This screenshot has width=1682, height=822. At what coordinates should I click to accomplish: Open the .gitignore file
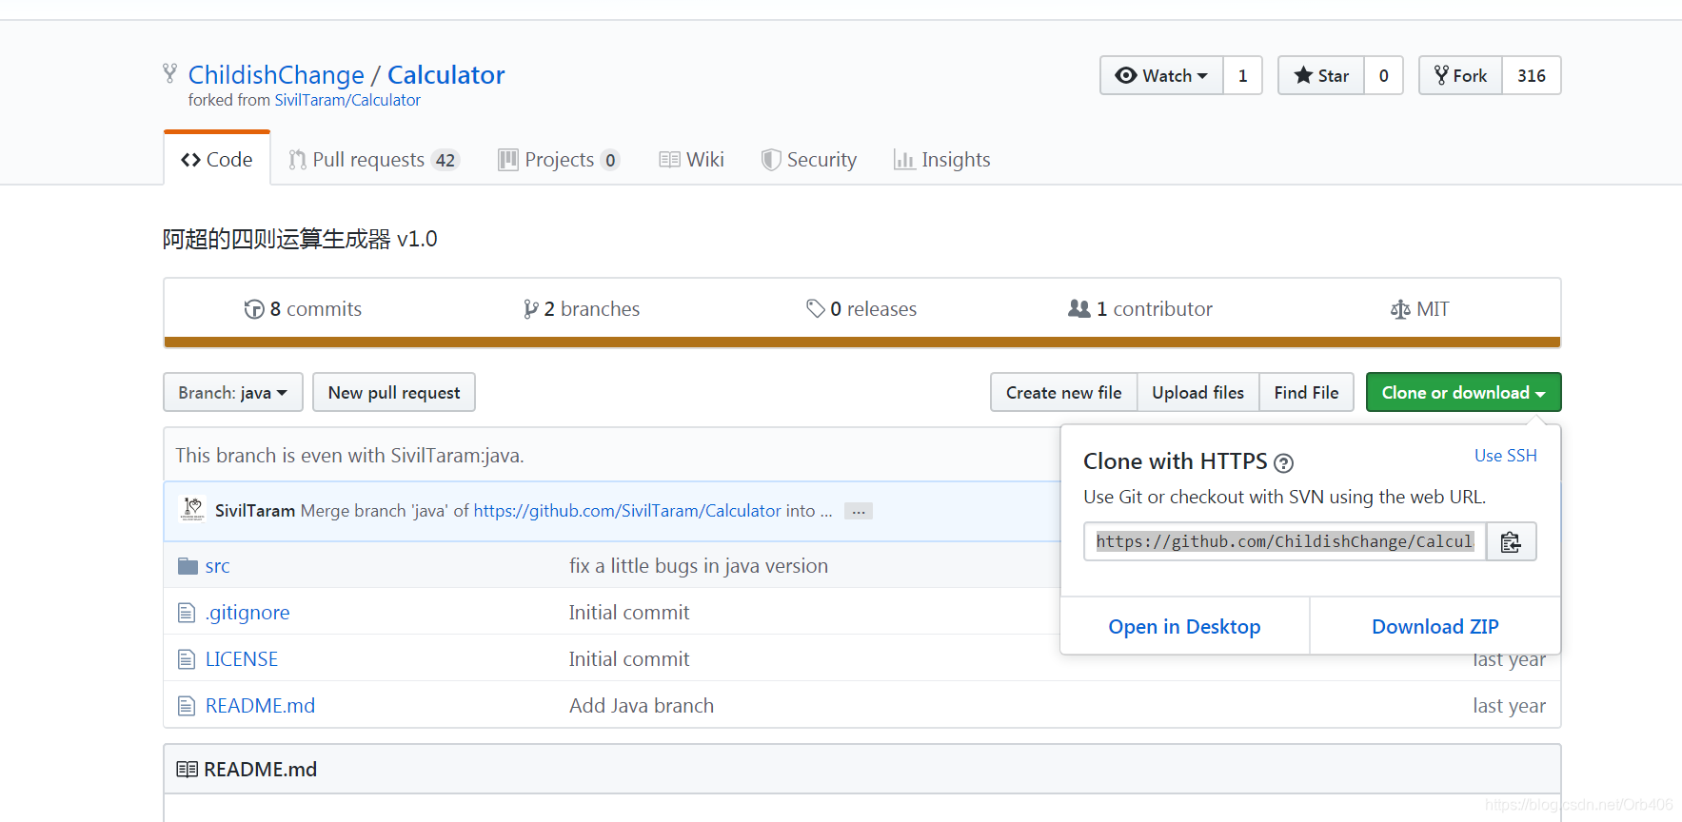pos(247,613)
